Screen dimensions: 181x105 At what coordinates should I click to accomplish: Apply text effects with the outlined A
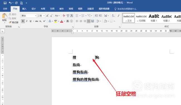point(50,21)
